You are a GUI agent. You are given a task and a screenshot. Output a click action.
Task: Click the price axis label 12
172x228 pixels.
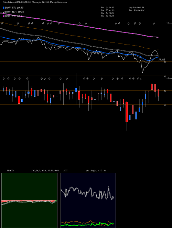(165, 76)
